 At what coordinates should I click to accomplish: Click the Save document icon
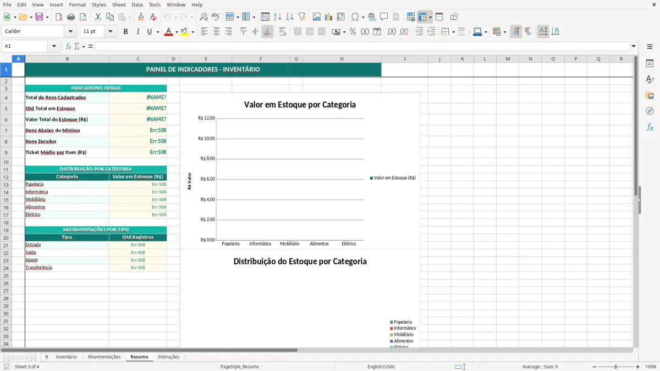(x=38, y=17)
